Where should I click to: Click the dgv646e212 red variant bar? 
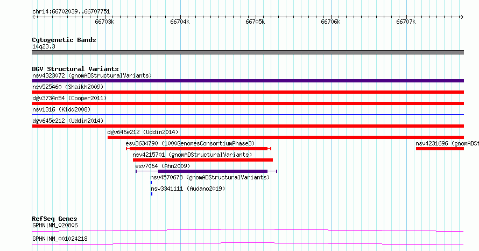point(286,137)
